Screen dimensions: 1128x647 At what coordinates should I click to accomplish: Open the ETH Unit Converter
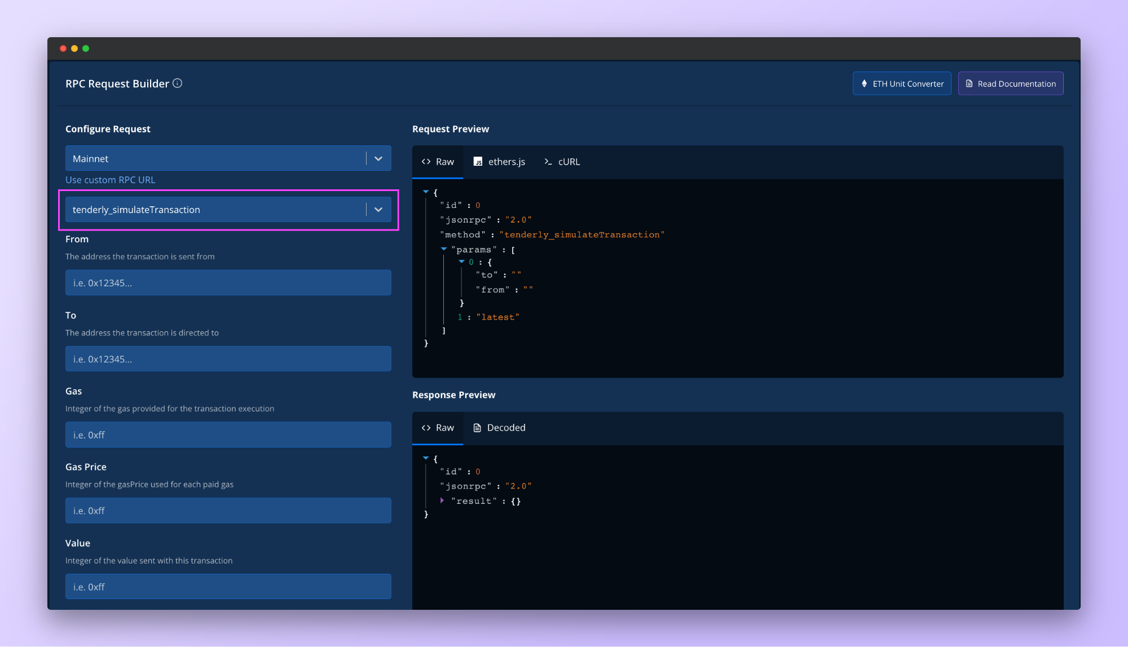901,83
